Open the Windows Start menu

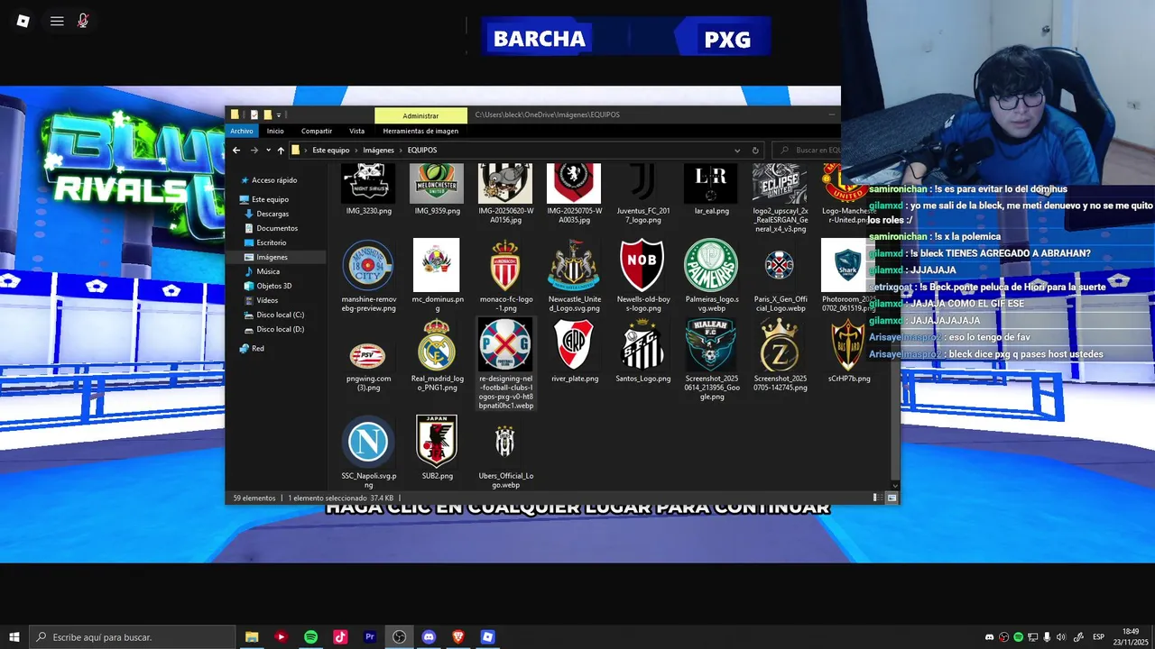click(x=14, y=637)
